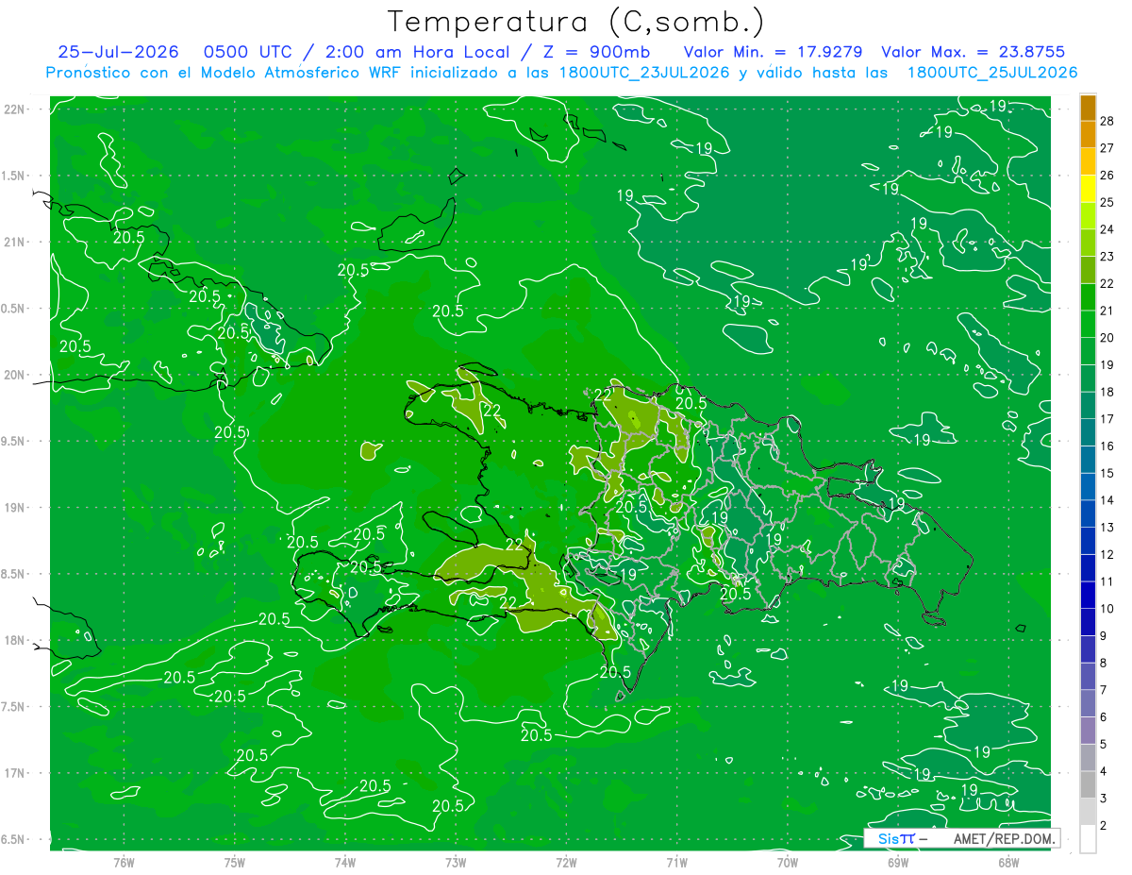Click the "76W" longitude axis label
Screen dimensions: 1132x875
[x=124, y=863]
